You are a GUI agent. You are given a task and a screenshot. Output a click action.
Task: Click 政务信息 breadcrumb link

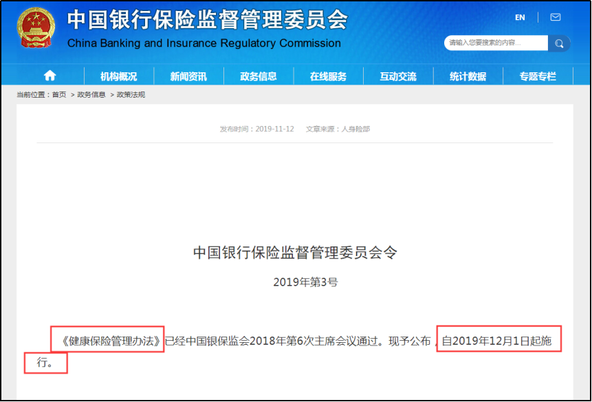coord(91,95)
